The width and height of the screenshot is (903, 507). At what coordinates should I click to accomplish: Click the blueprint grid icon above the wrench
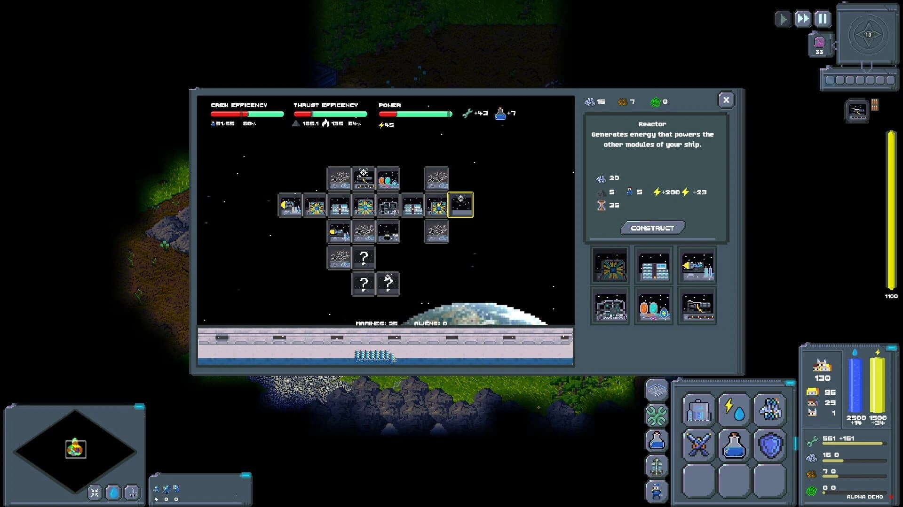point(656,389)
